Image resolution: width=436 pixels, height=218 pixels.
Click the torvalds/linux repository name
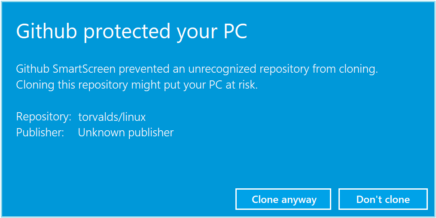click(x=112, y=117)
